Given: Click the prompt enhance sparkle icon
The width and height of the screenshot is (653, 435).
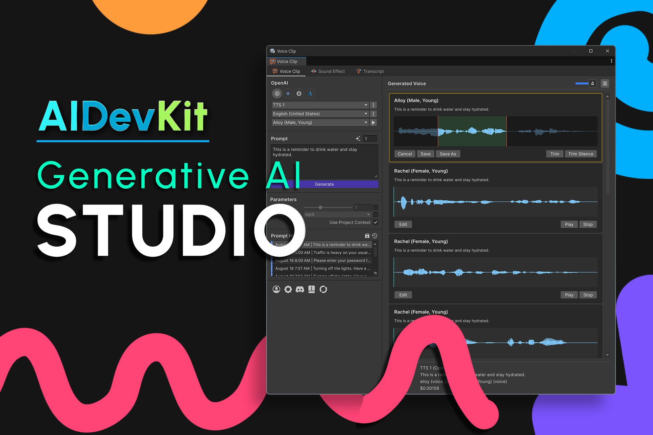Looking at the screenshot, I should [x=358, y=139].
